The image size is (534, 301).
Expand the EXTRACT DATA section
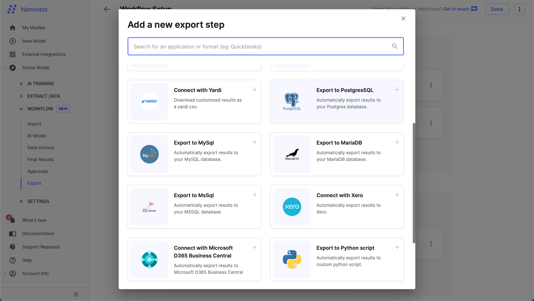pos(21,96)
